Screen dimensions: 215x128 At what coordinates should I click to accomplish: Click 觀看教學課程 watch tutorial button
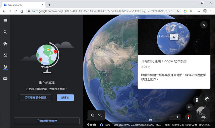coord(47,121)
